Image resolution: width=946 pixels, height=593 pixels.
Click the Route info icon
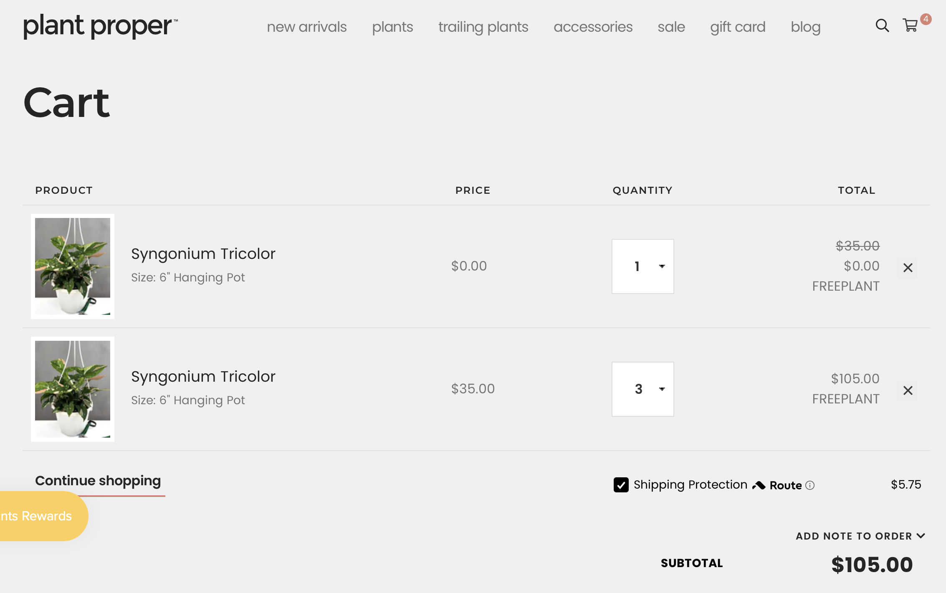click(810, 485)
